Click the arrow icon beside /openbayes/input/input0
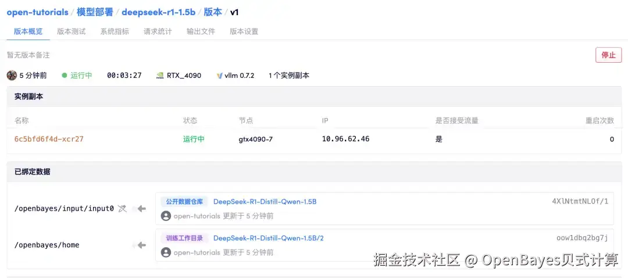 141,208
